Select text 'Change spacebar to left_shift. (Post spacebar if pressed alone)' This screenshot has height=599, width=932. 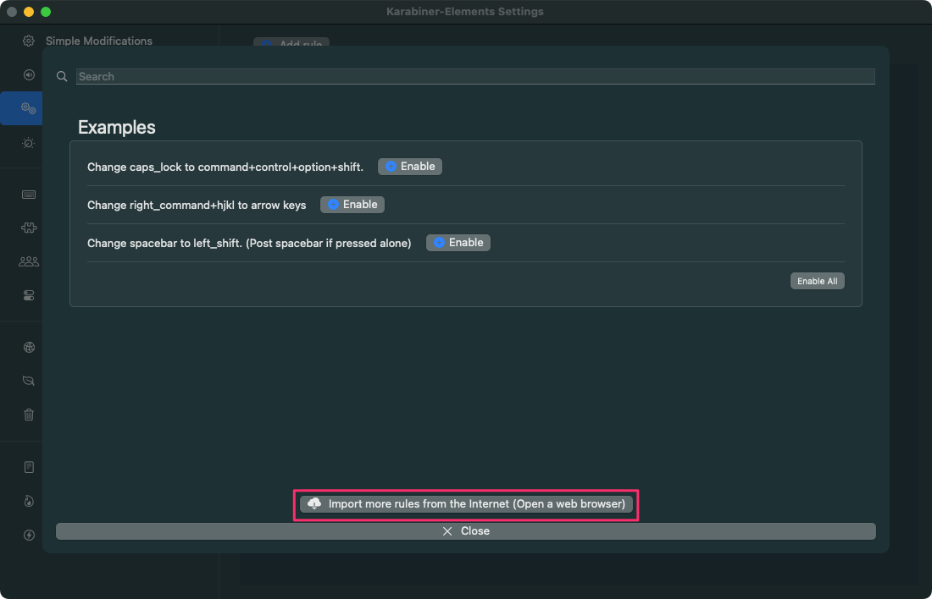[249, 243]
